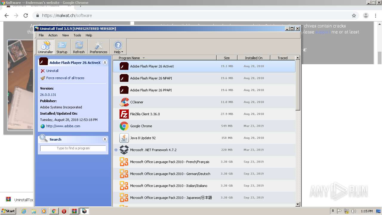Switch to the Startup toolbar section
Screen dimensions: 382x215
[62, 47]
